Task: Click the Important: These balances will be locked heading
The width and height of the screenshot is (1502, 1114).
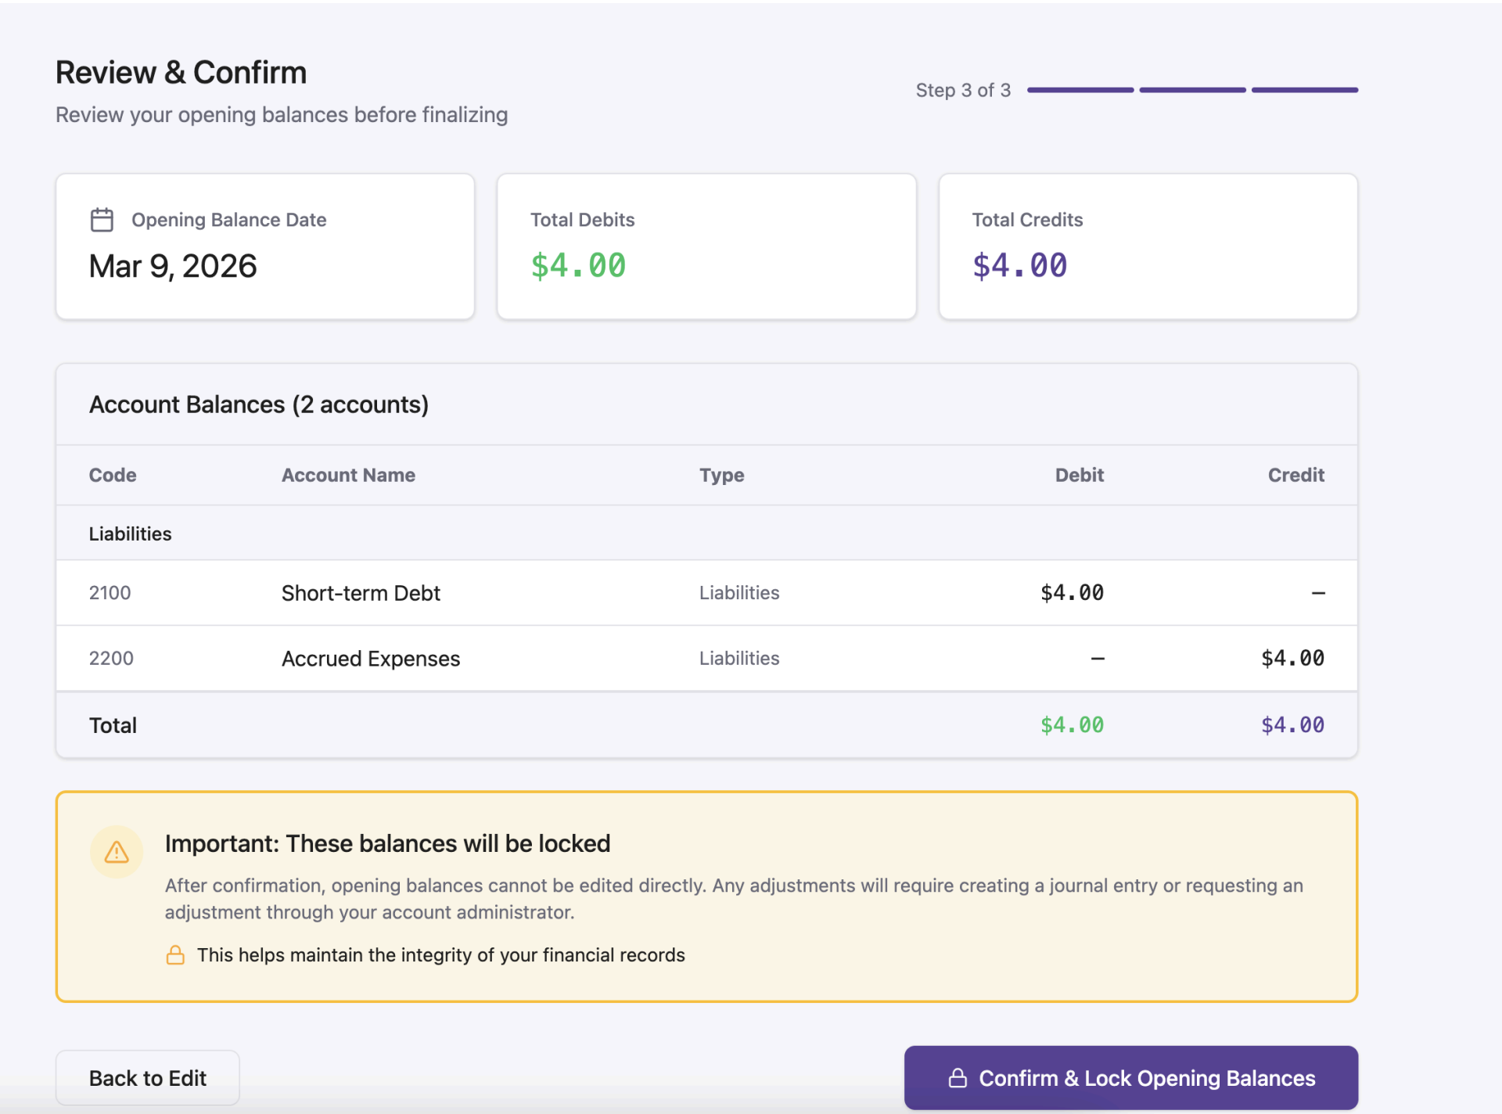Action: [387, 843]
